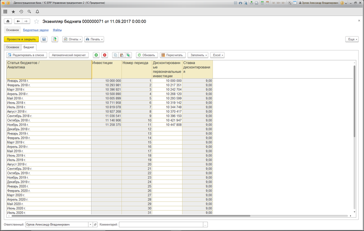Open the sections menu grid icon
This screenshot has width=364, height=231.
click(x=5, y=12)
